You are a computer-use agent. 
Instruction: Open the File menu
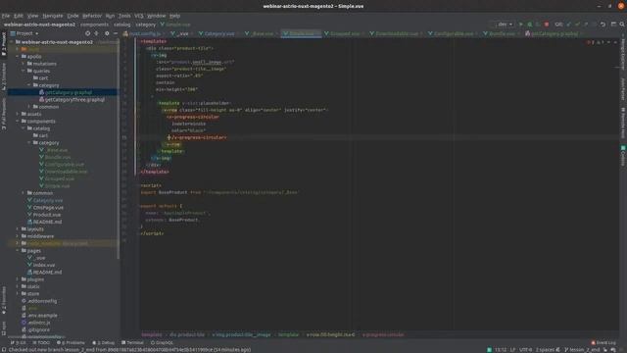click(x=6, y=16)
